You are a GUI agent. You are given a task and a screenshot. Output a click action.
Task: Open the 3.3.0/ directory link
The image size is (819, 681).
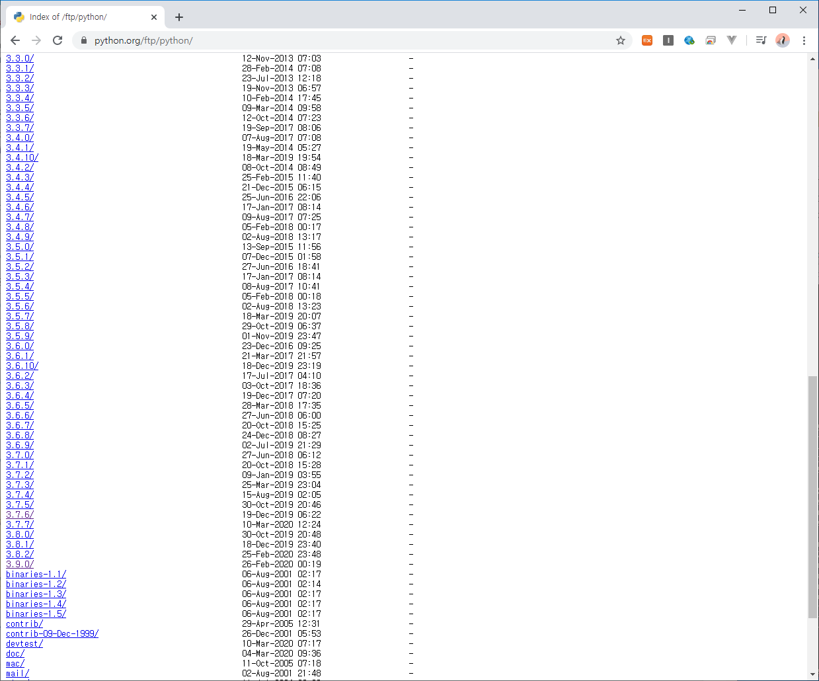pyautogui.click(x=20, y=58)
